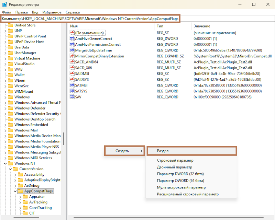Expand the Virtual Machine key
Screen dimensions: 275x220
(5, 58)
